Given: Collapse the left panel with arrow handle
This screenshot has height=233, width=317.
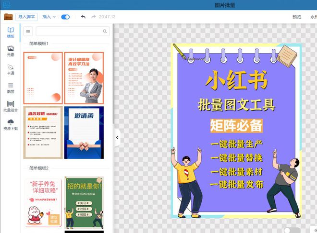Looking at the screenshot, I should tap(117, 137).
